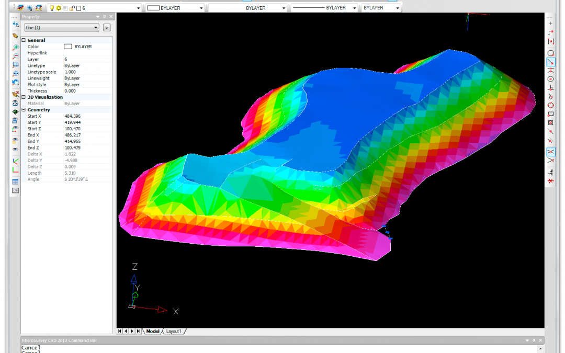The image size is (565, 353).
Task: Collapse the General property section
Action: (24, 40)
